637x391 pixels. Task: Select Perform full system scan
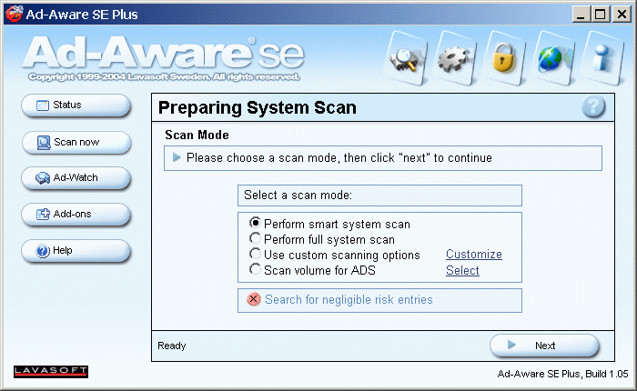tap(256, 239)
